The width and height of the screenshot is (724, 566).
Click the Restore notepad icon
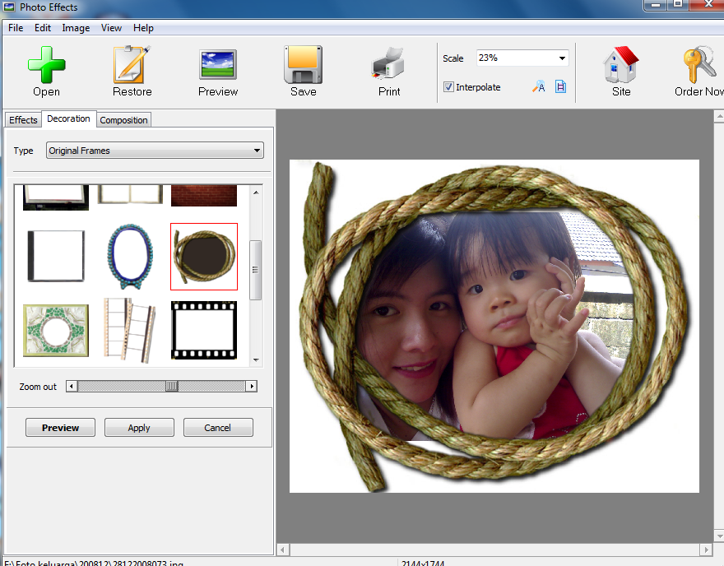132,65
